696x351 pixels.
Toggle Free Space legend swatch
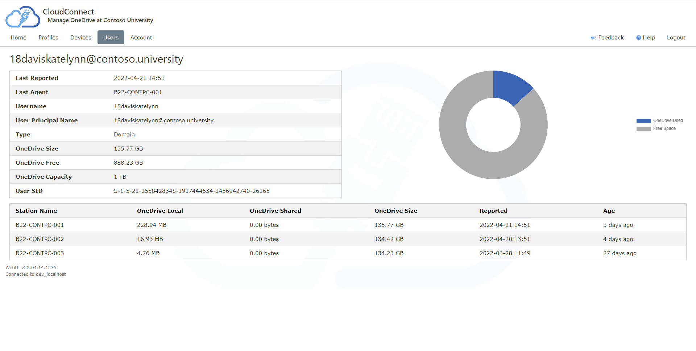[x=643, y=129]
